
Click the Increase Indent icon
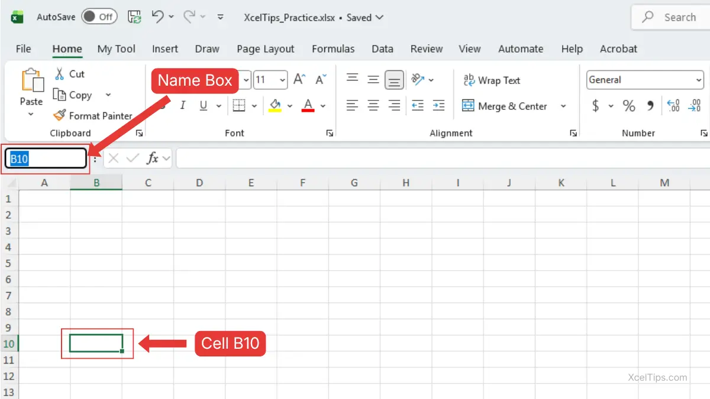point(438,106)
